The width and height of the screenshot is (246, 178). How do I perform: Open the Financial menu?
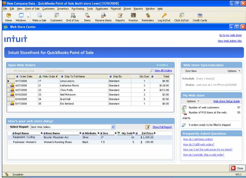[116, 9]
